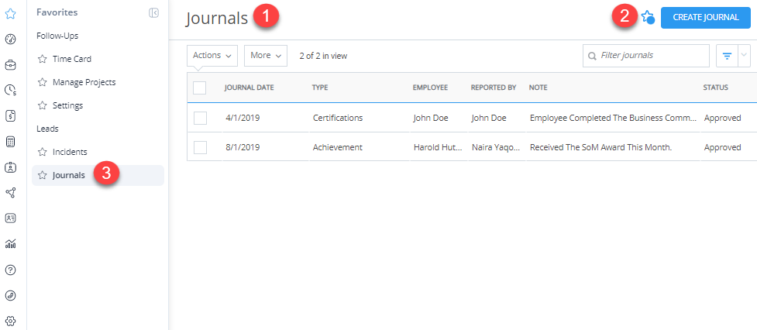The width and height of the screenshot is (757, 330).
Task: Open the More dropdown
Action: (x=266, y=56)
